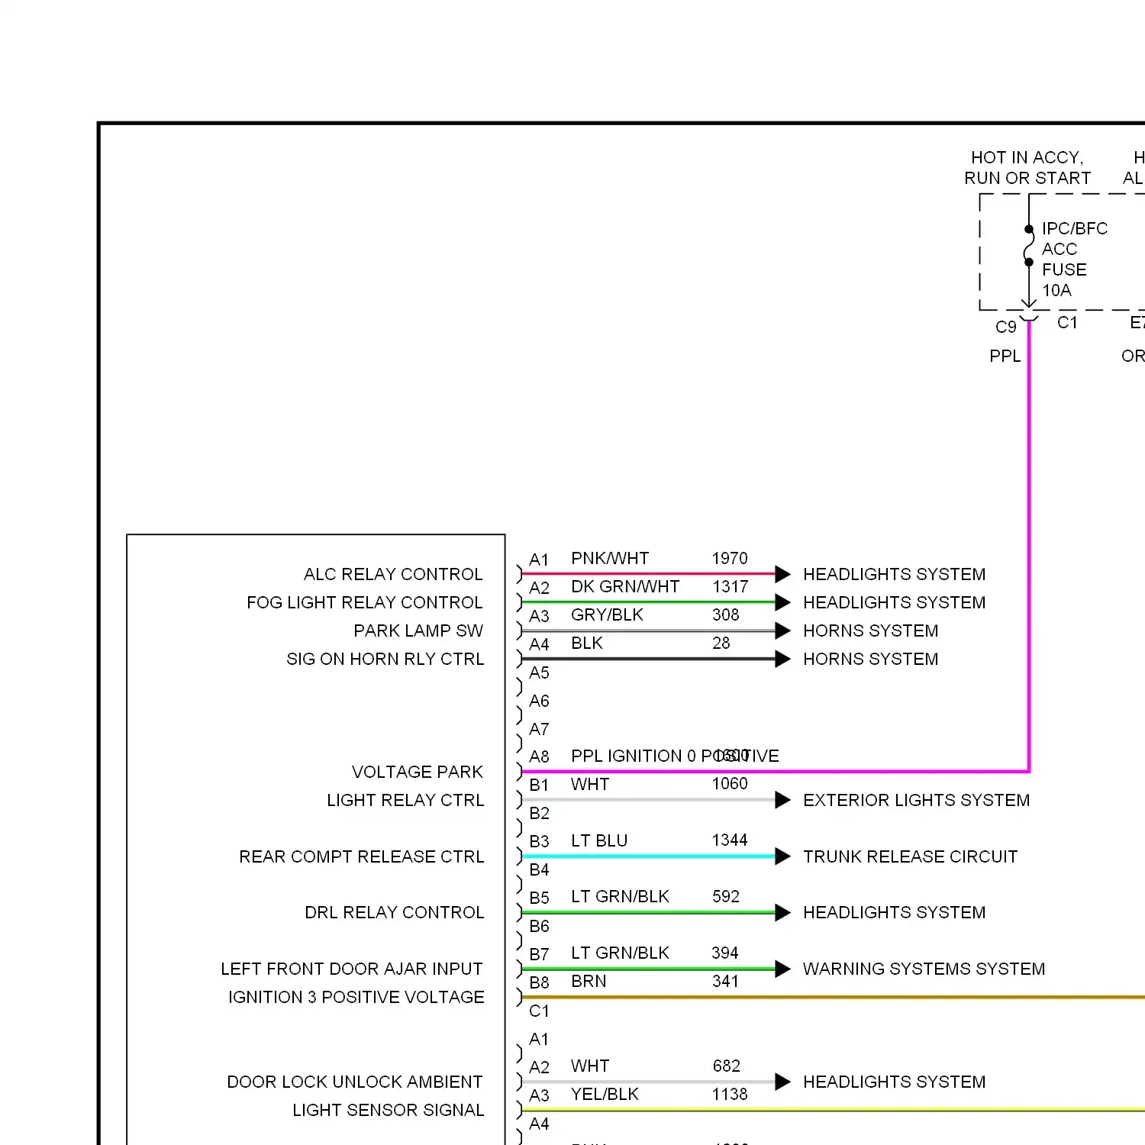This screenshot has width=1145, height=1145.
Task: Click pin label B4
Action: tap(539, 869)
